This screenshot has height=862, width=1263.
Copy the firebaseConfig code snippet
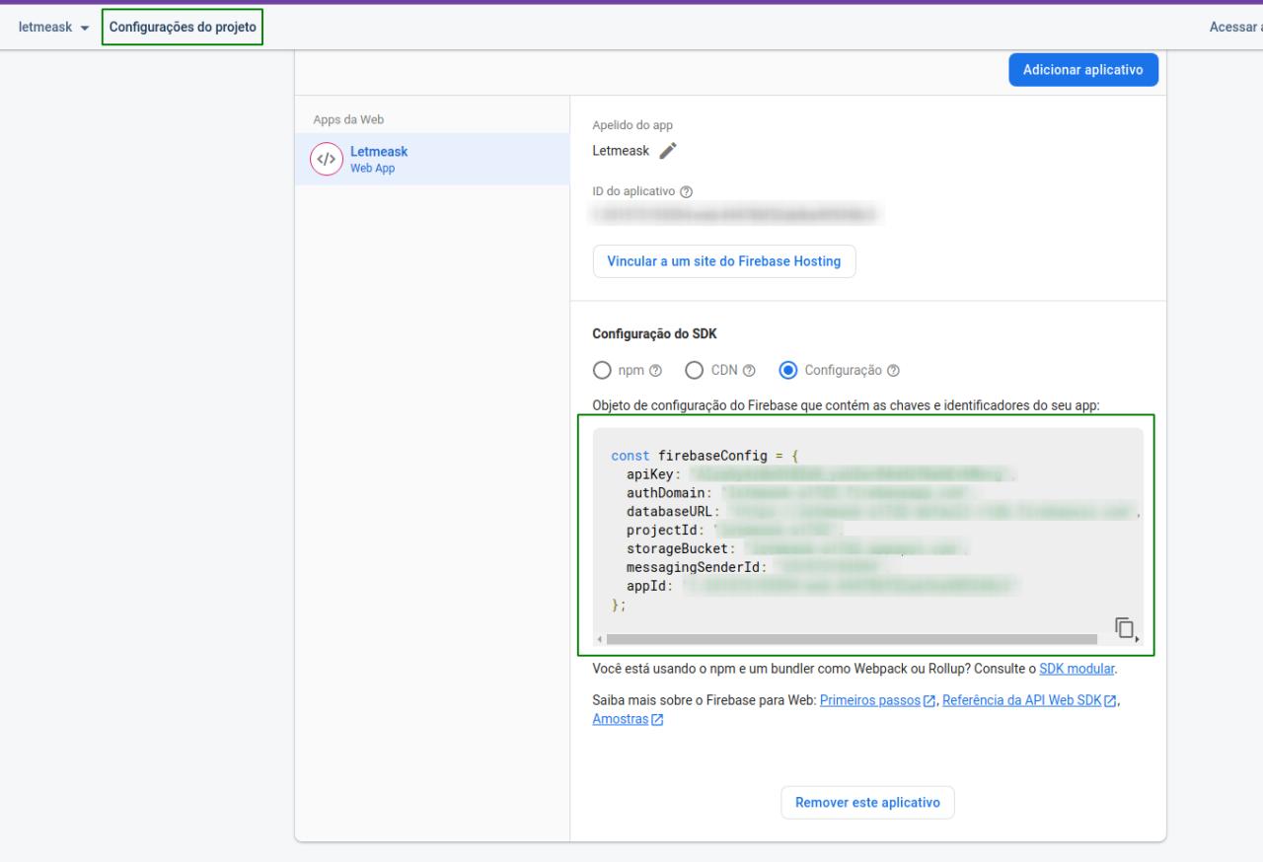(1124, 626)
